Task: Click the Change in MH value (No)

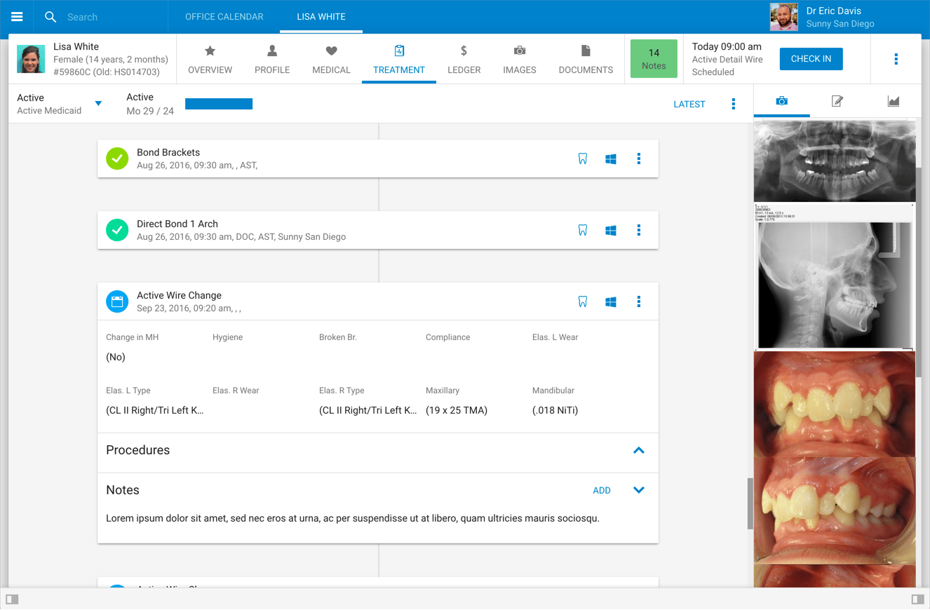Action: (x=116, y=357)
